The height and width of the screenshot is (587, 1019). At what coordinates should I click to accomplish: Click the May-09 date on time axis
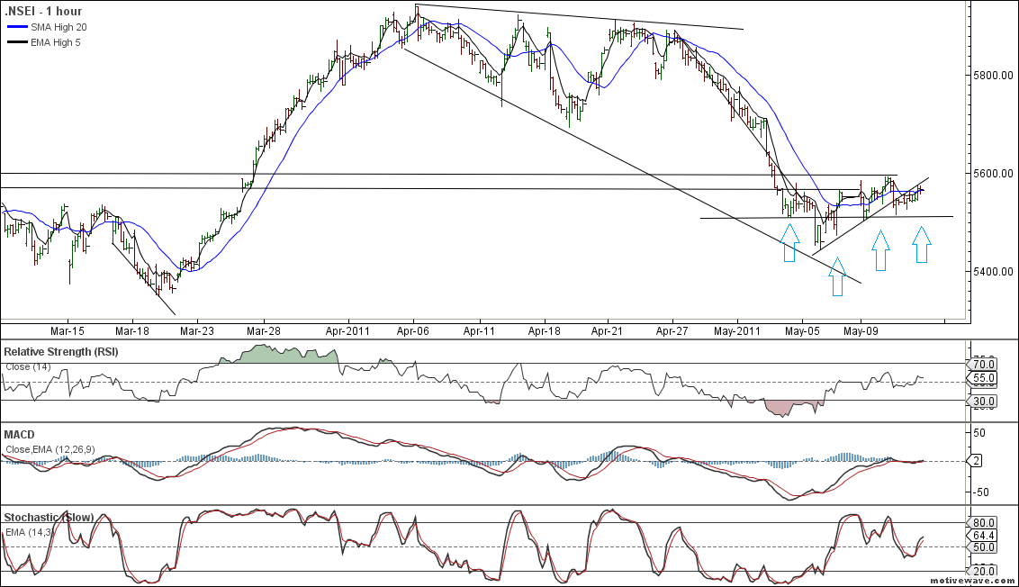[x=860, y=331]
